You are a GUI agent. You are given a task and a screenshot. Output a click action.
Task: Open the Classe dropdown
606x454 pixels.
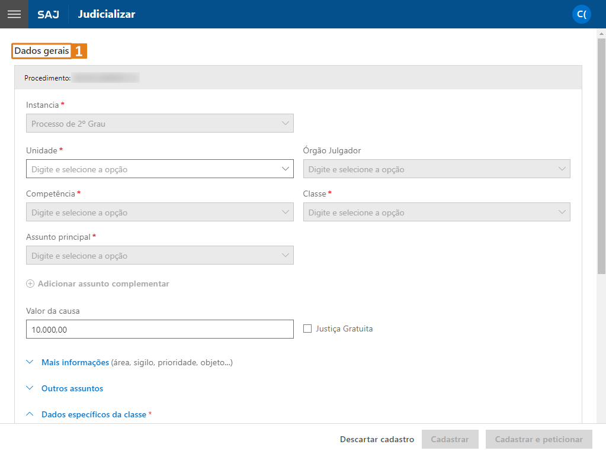437,212
